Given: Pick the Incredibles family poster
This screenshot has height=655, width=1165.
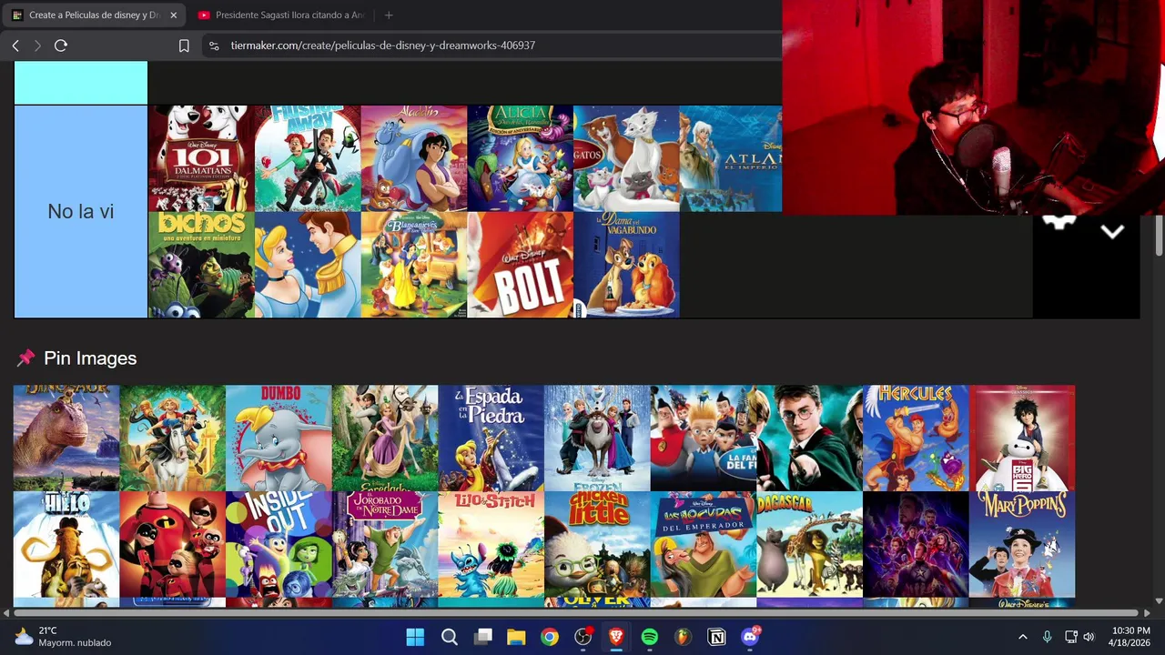Looking at the screenshot, I should tap(172, 544).
